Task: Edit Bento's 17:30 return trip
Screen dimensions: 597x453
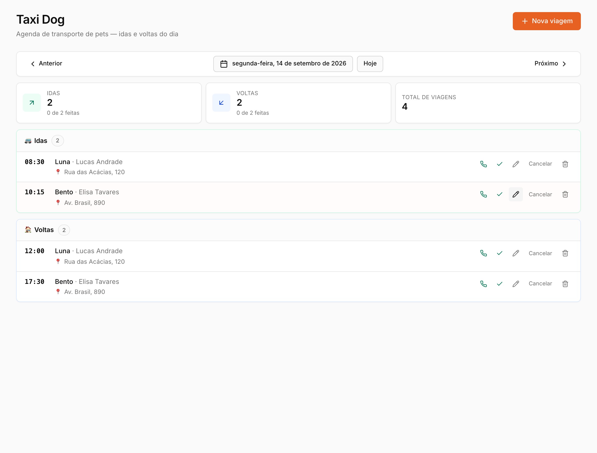Action: 516,284
